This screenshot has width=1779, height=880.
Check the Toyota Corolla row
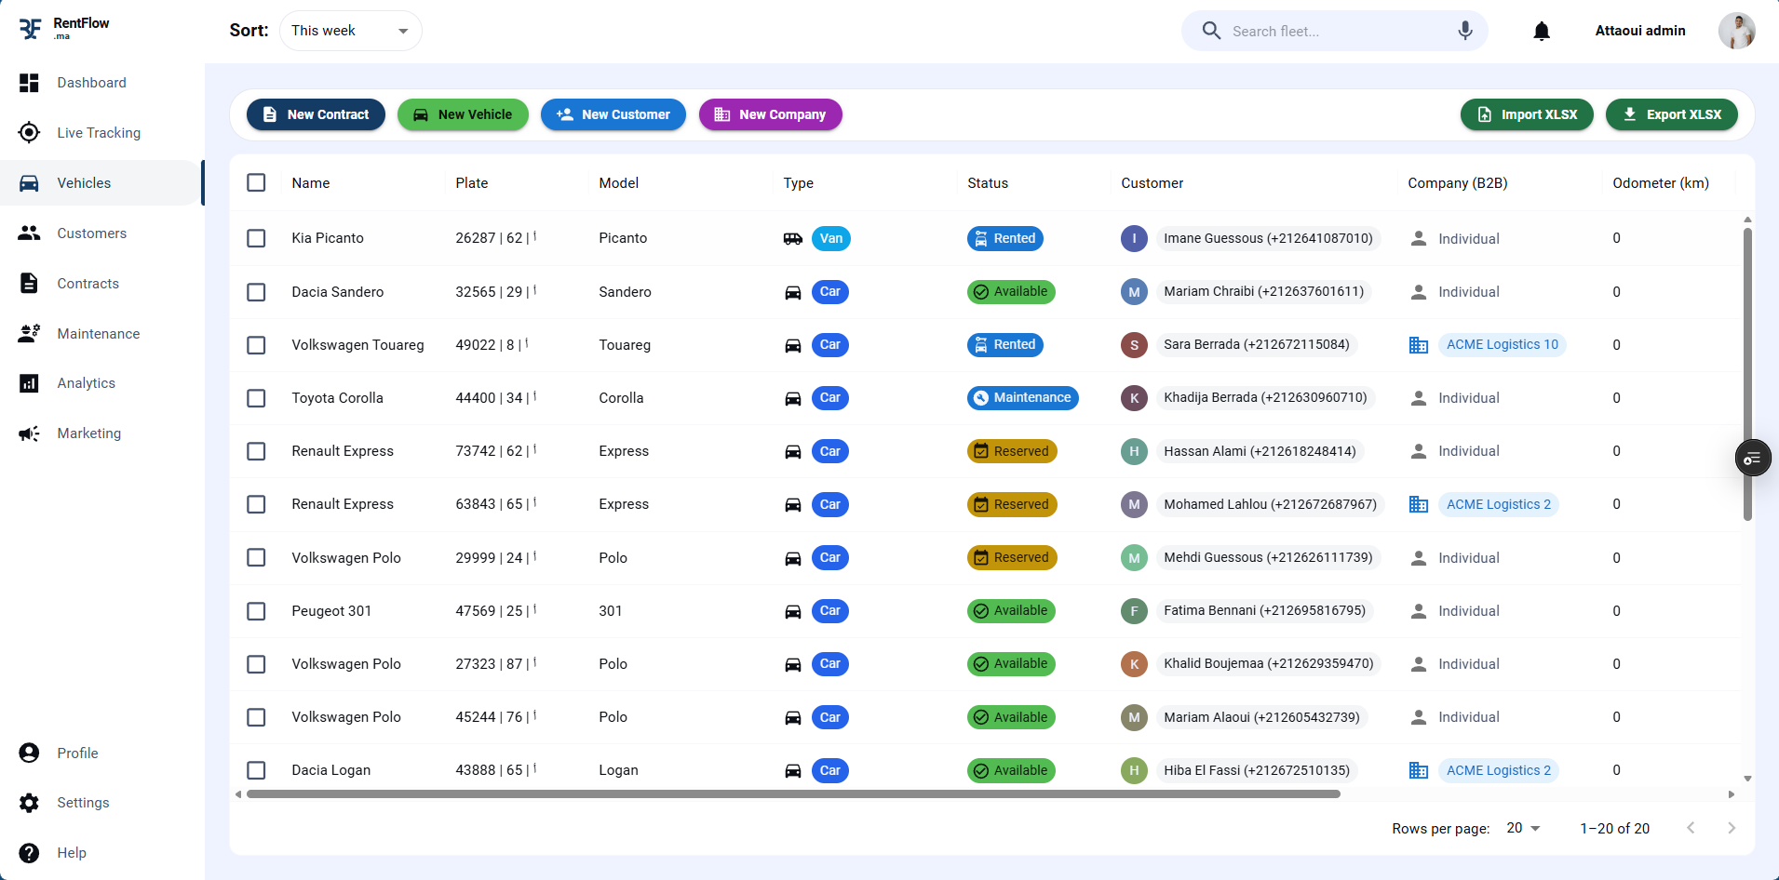[256, 398]
